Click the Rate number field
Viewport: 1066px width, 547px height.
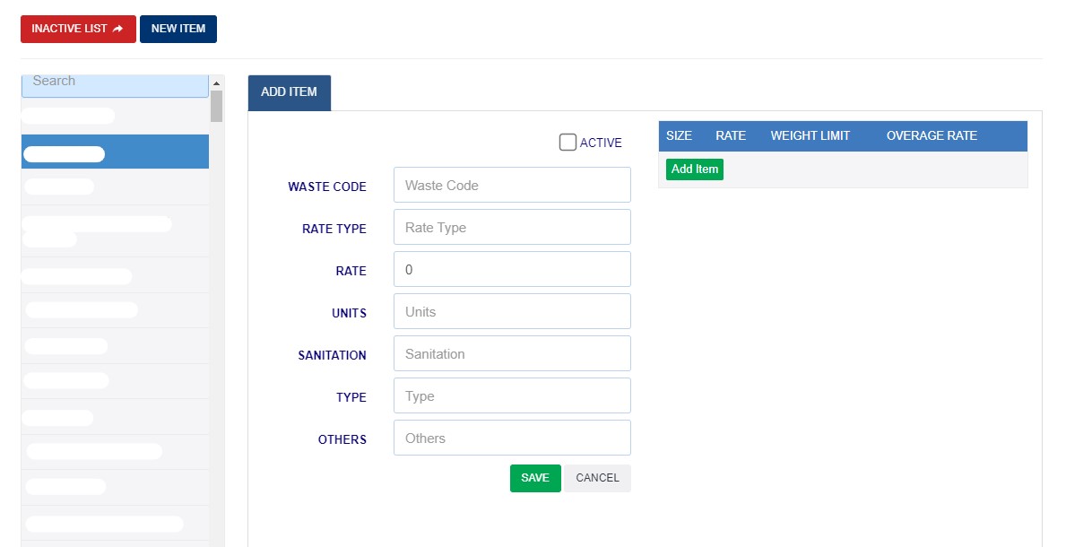click(512, 270)
